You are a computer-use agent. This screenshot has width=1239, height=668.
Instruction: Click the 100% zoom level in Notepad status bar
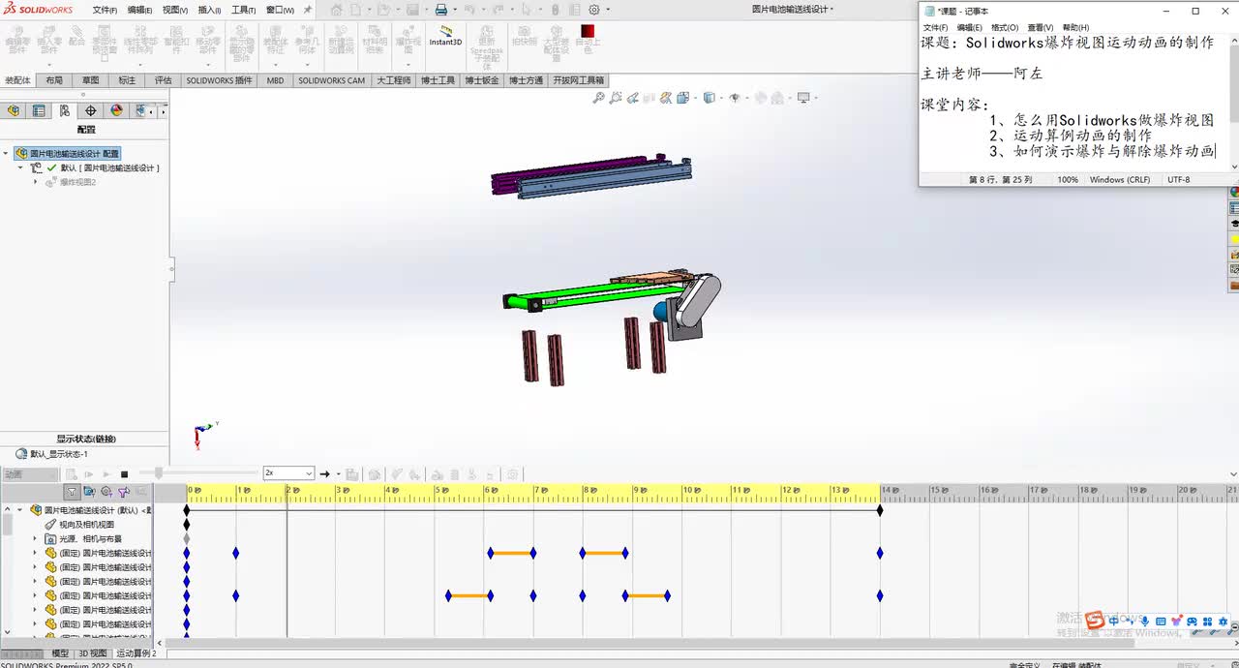tap(1067, 180)
